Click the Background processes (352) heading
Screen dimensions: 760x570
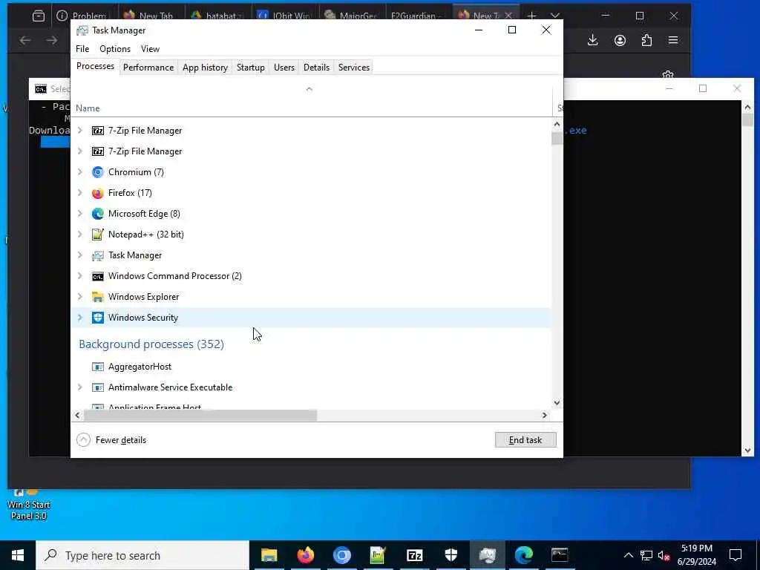pyautogui.click(x=151, y=344)
